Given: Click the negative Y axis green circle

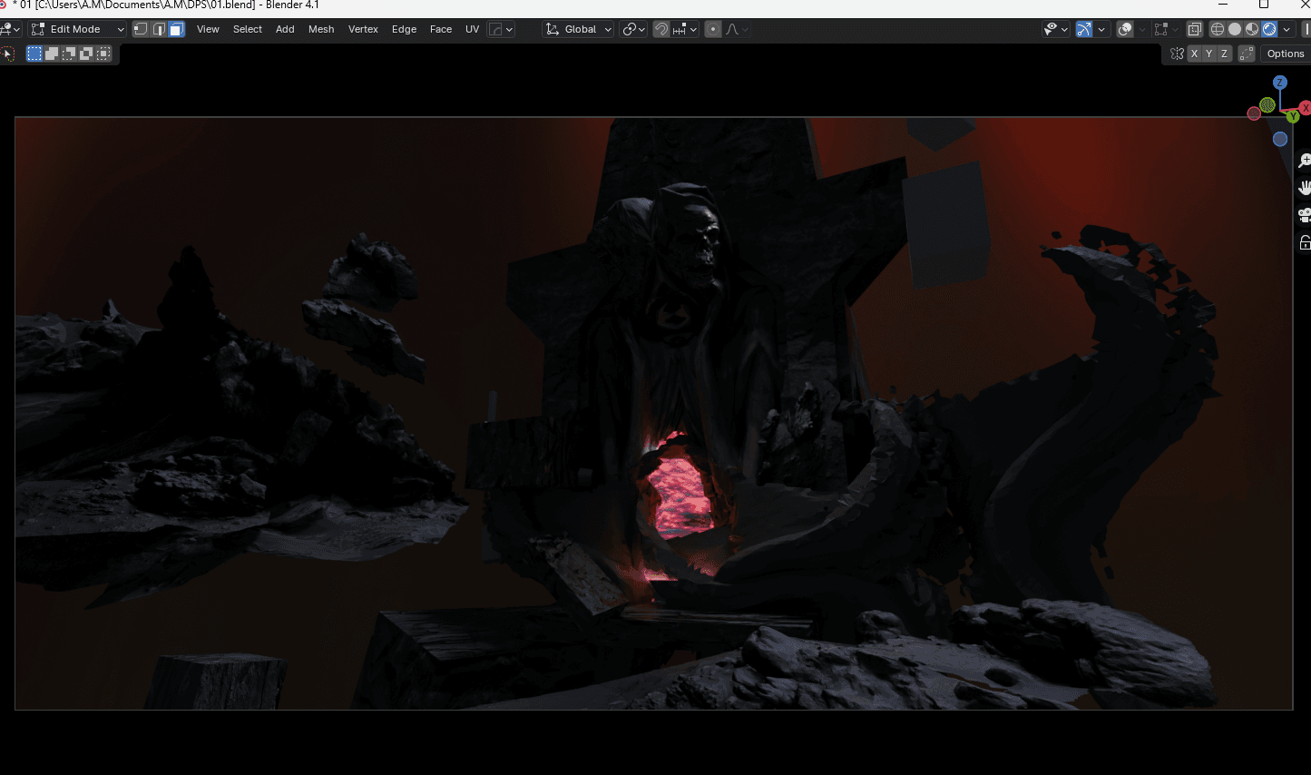Looking at the screenshot, I should [x=1267, y=104].
